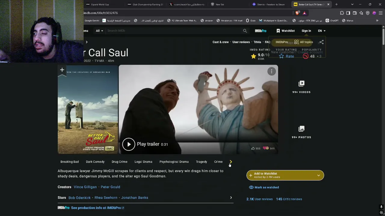Open the ChatGPT bookmark
The width and height of the screenshot is (385, 216).
coord(332,21)
